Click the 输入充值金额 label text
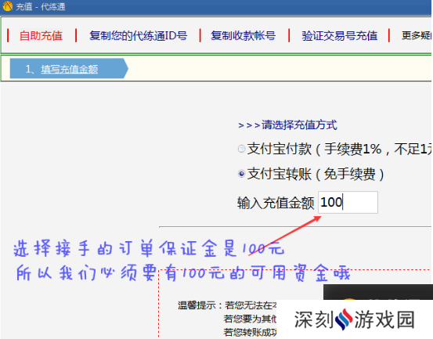 click(276, 203)
